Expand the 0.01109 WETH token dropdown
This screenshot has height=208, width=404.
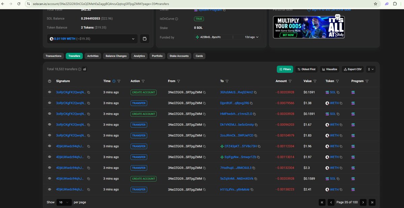click(92, 39)
